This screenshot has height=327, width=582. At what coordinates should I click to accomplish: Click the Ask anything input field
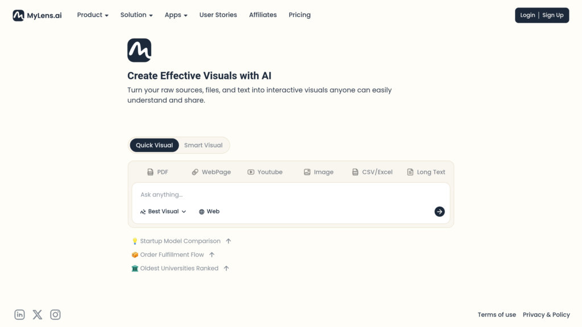click(284, 195)
